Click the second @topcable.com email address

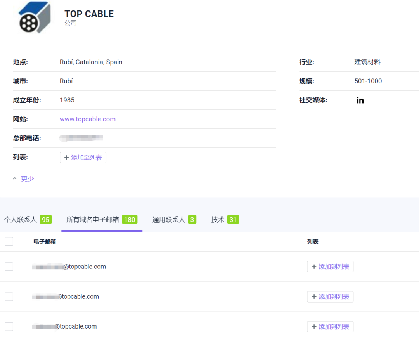click(x=66, y=296)
